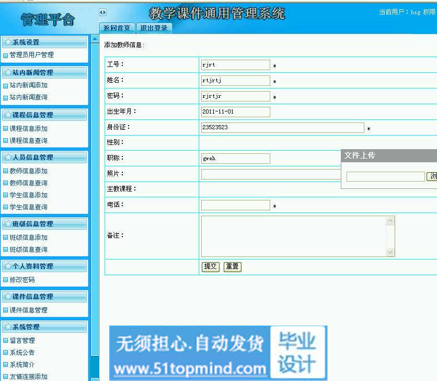Open 教师信息查询 menu item
437x381 pixels.
tap(29, 183)
